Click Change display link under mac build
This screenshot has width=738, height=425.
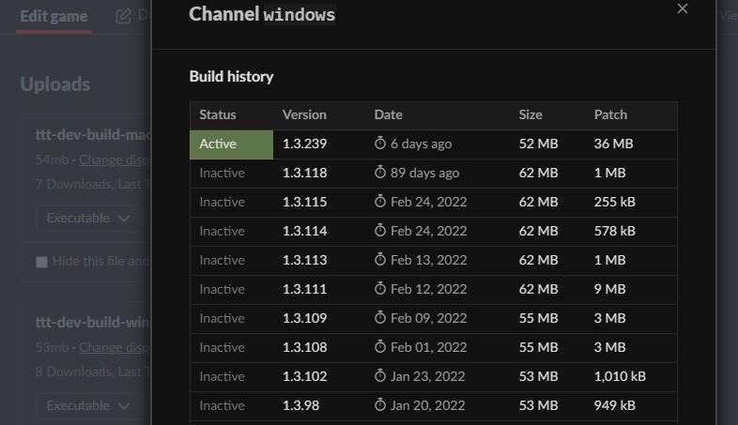click(x=114, y=159)
